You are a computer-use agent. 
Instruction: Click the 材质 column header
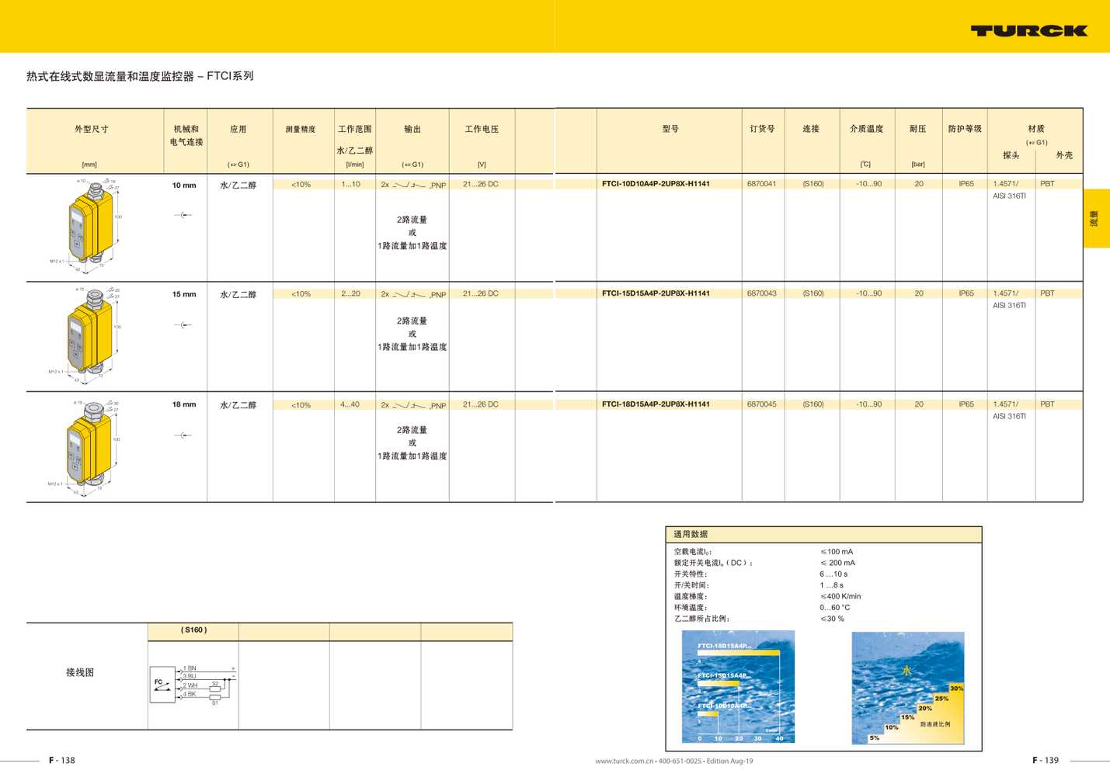(x=1036, y=129)
